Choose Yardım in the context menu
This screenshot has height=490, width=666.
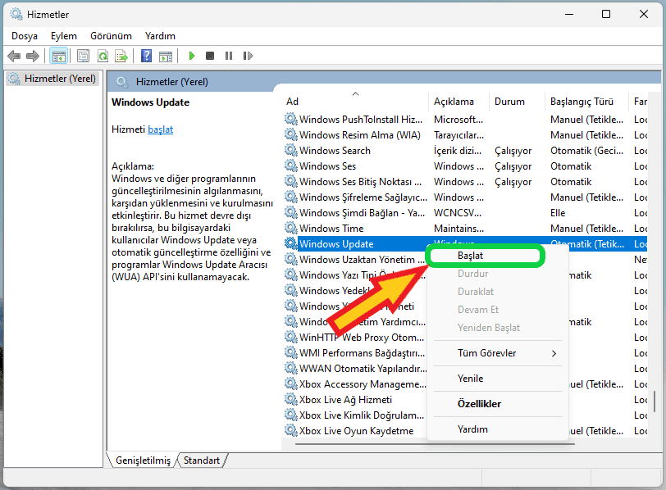[x=498, y=429]
